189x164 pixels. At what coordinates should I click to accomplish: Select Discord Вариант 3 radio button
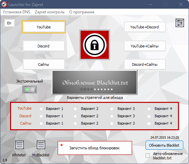click(112, 116)
